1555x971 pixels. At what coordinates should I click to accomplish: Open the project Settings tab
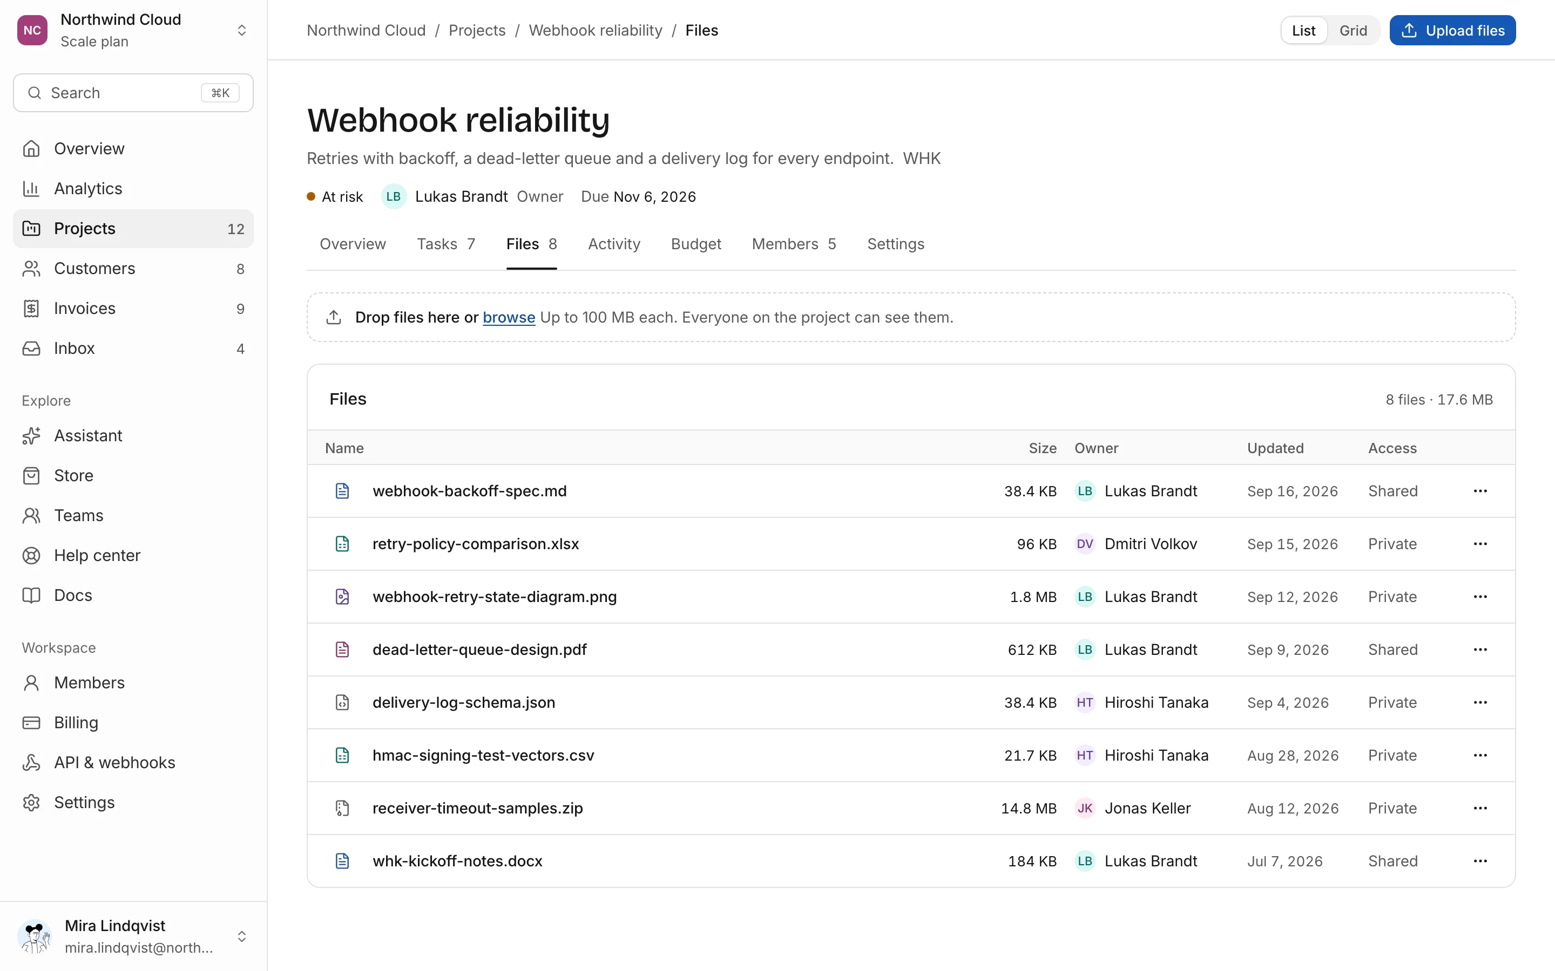point(895,244)
